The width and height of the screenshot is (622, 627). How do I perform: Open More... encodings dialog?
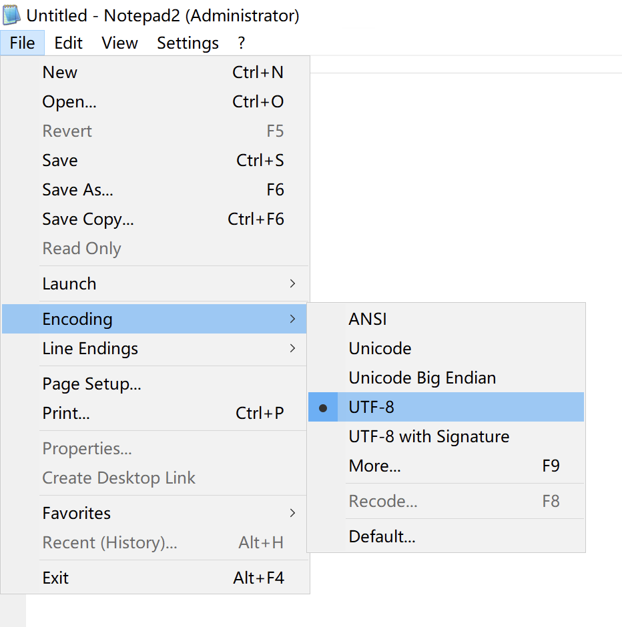[x=446, y=466]
